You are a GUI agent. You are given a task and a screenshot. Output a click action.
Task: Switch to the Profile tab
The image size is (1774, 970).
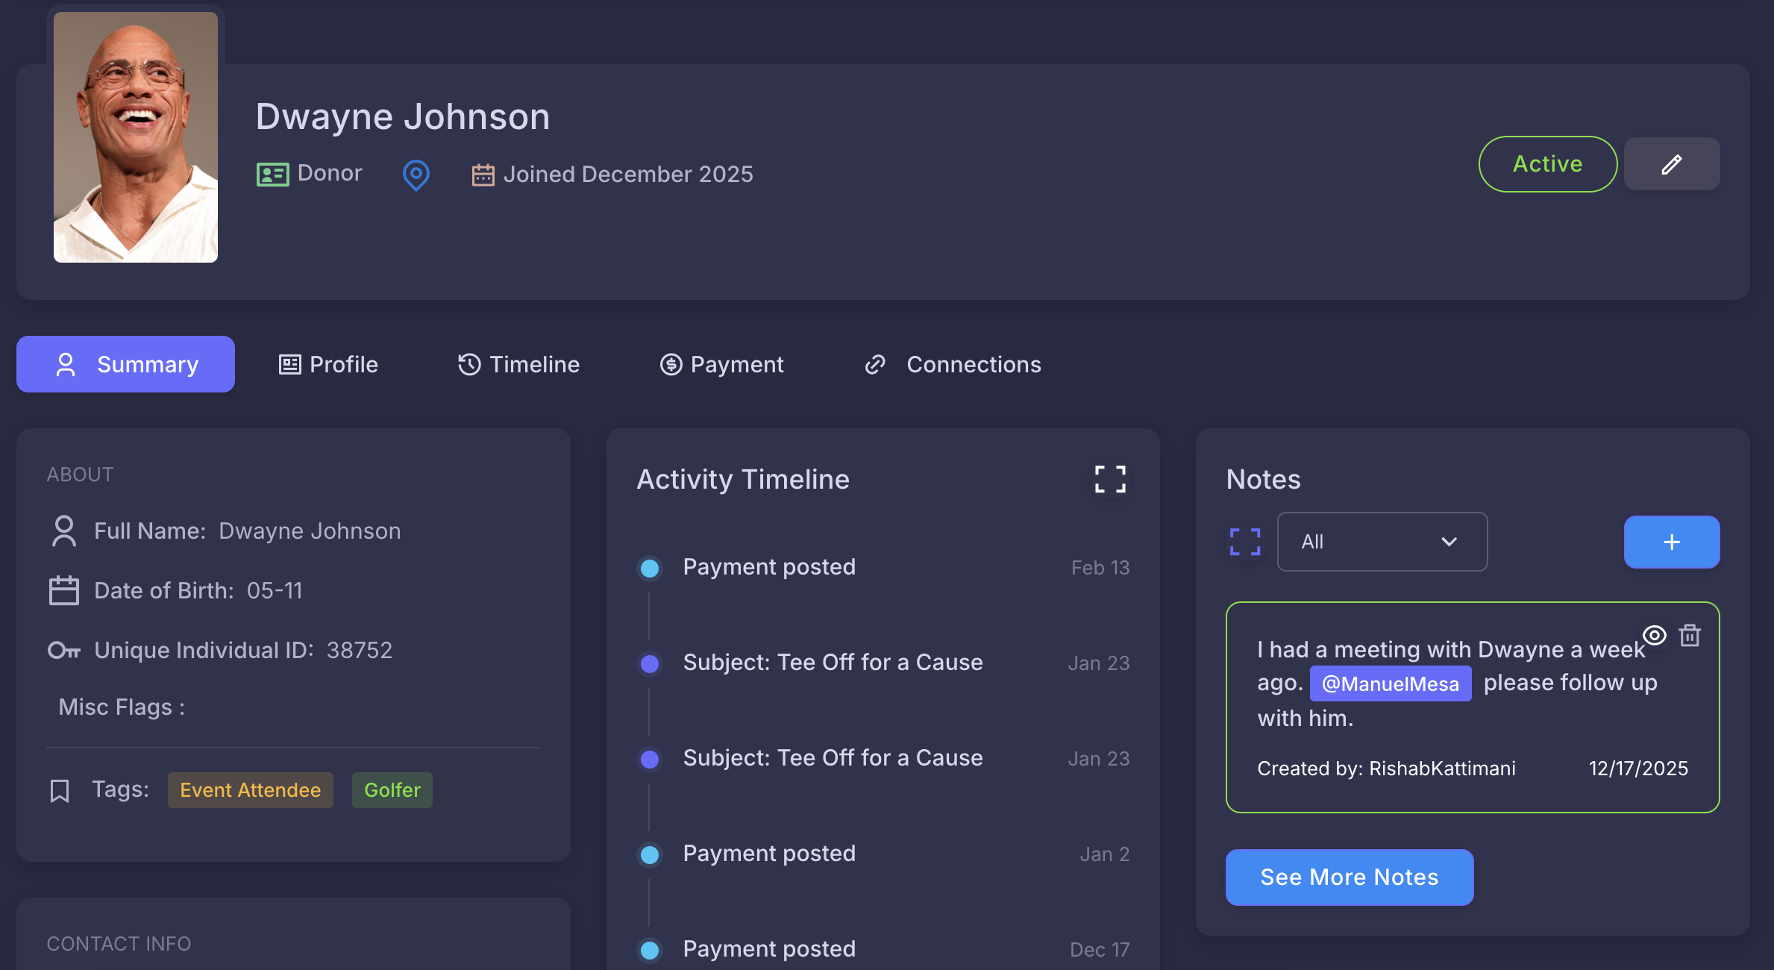(328, 364)
